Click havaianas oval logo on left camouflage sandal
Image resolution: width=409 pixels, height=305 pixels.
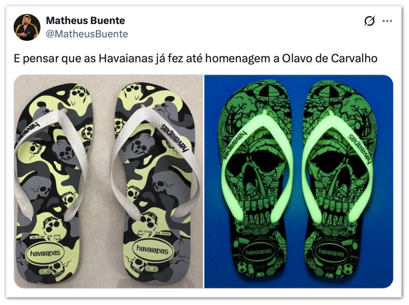coord(45,254)
